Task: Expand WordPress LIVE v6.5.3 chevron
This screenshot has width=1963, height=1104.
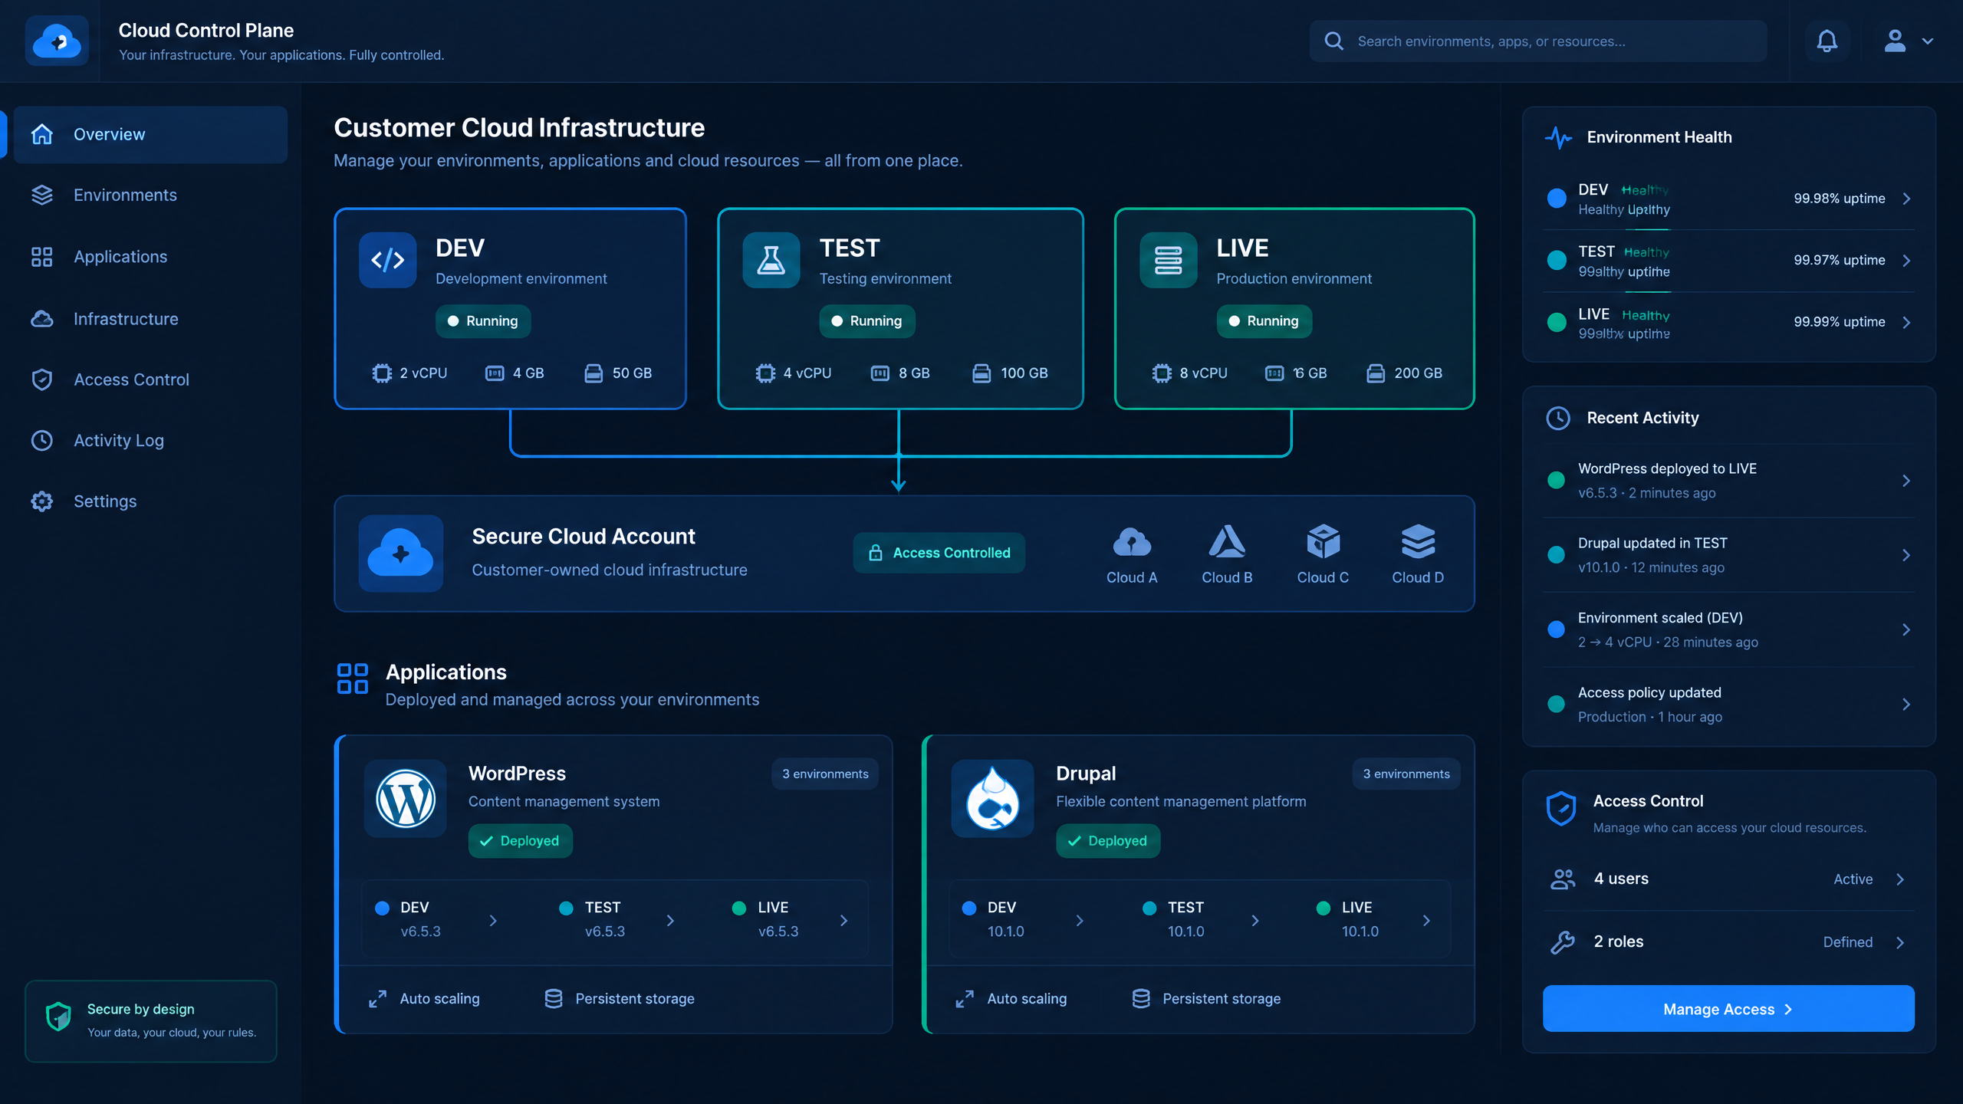Action: [843, 920]
